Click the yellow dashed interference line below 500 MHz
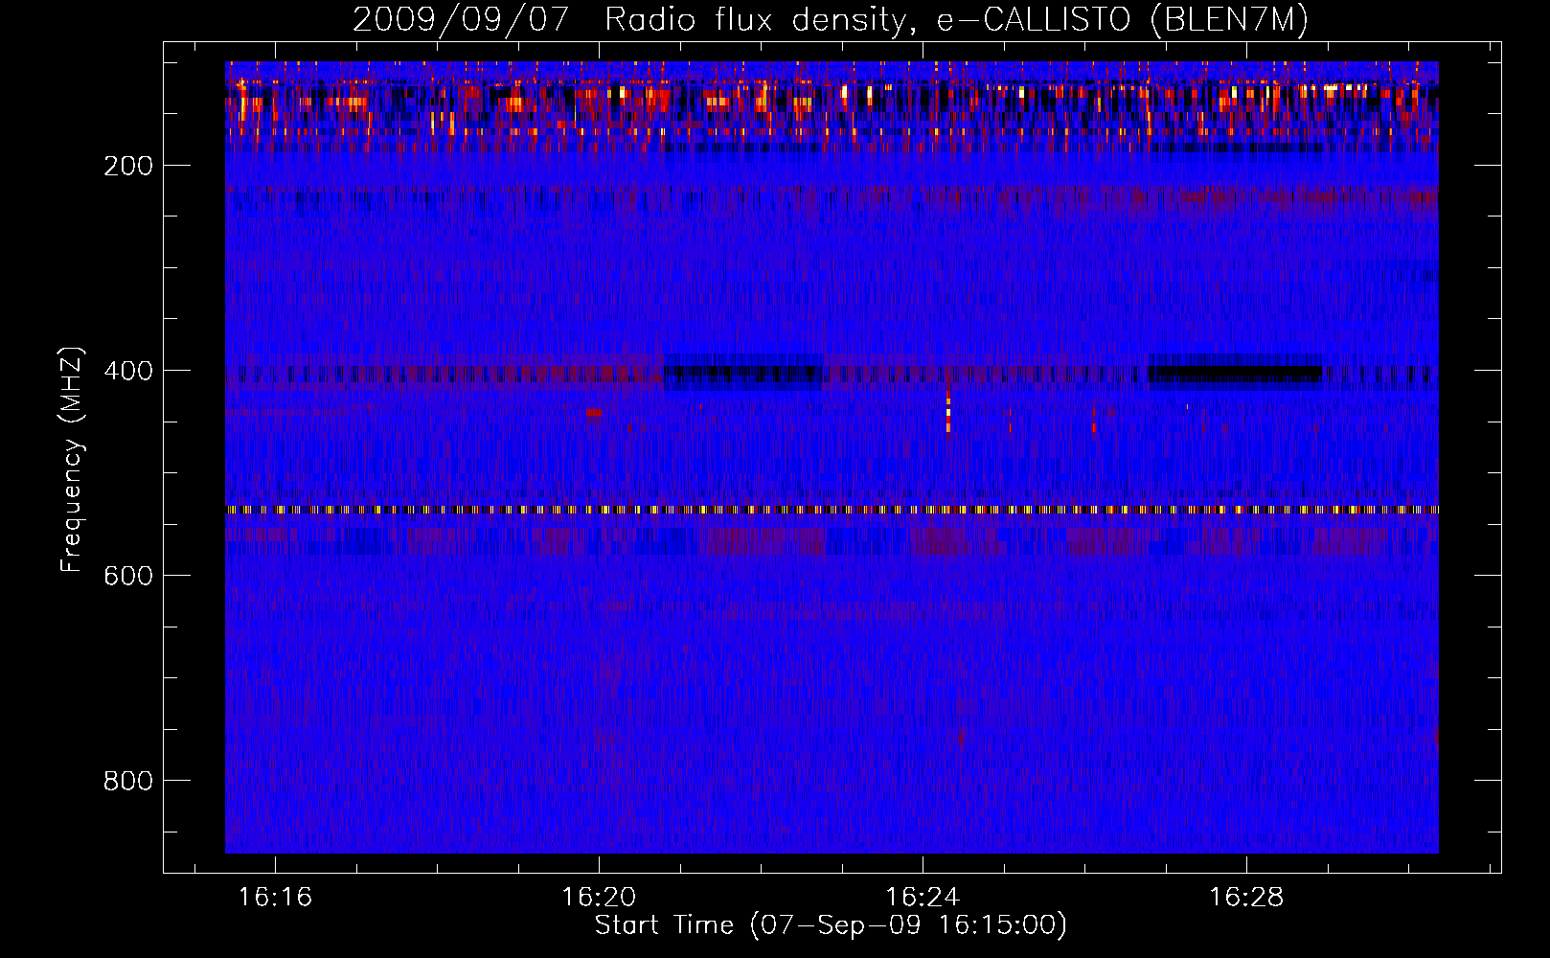The image size is (1550, 958). (x=832, y=510)
